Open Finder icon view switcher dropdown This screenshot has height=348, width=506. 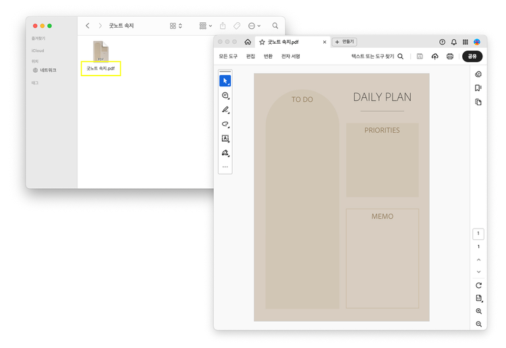(x=176, y=26)
